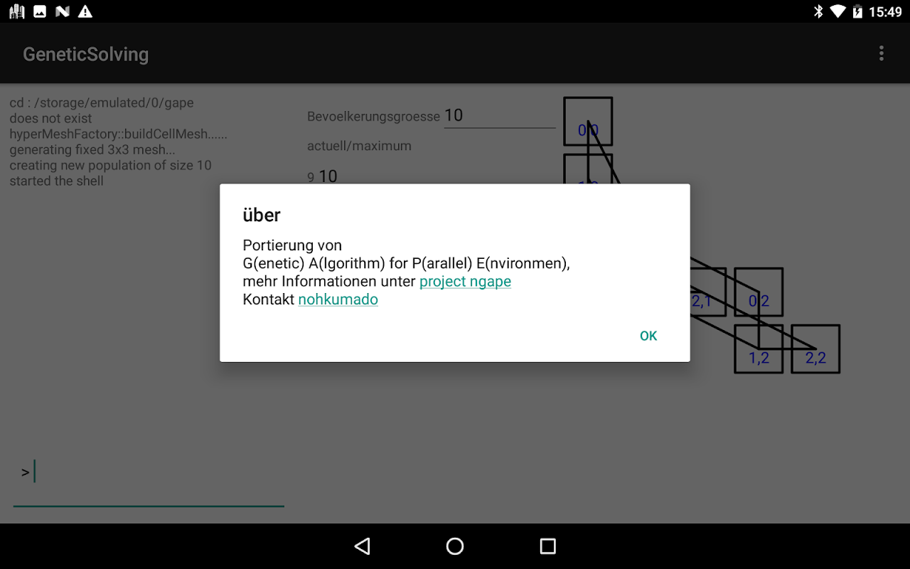
Task: Click the Bevoelkerungsgroesse label
Action: point(374,117)
